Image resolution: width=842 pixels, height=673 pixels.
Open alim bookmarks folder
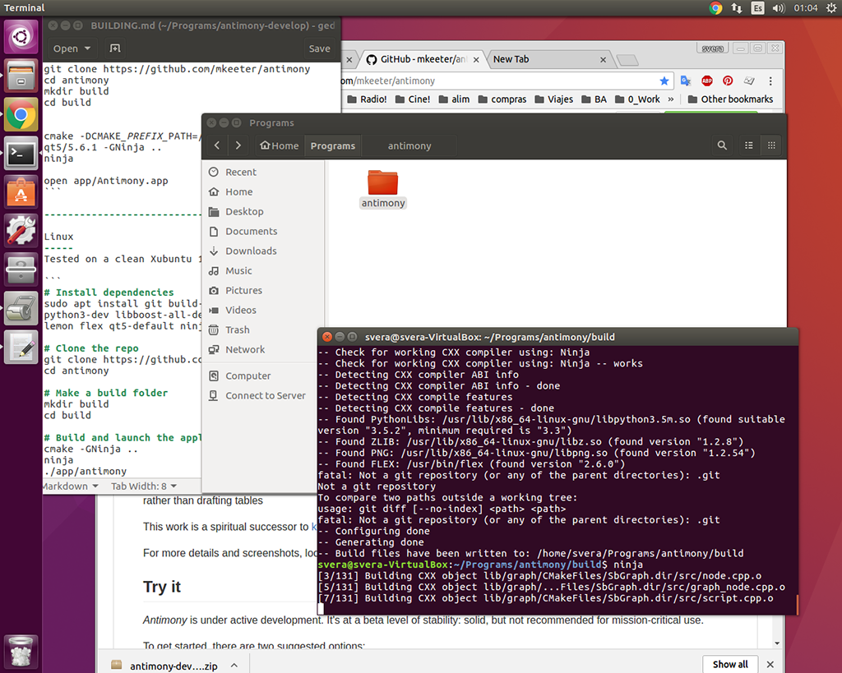click(x=454, y=99)
